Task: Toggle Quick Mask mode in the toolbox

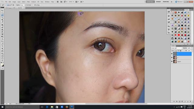Action: pyautogui.click(x=2, y=68)
